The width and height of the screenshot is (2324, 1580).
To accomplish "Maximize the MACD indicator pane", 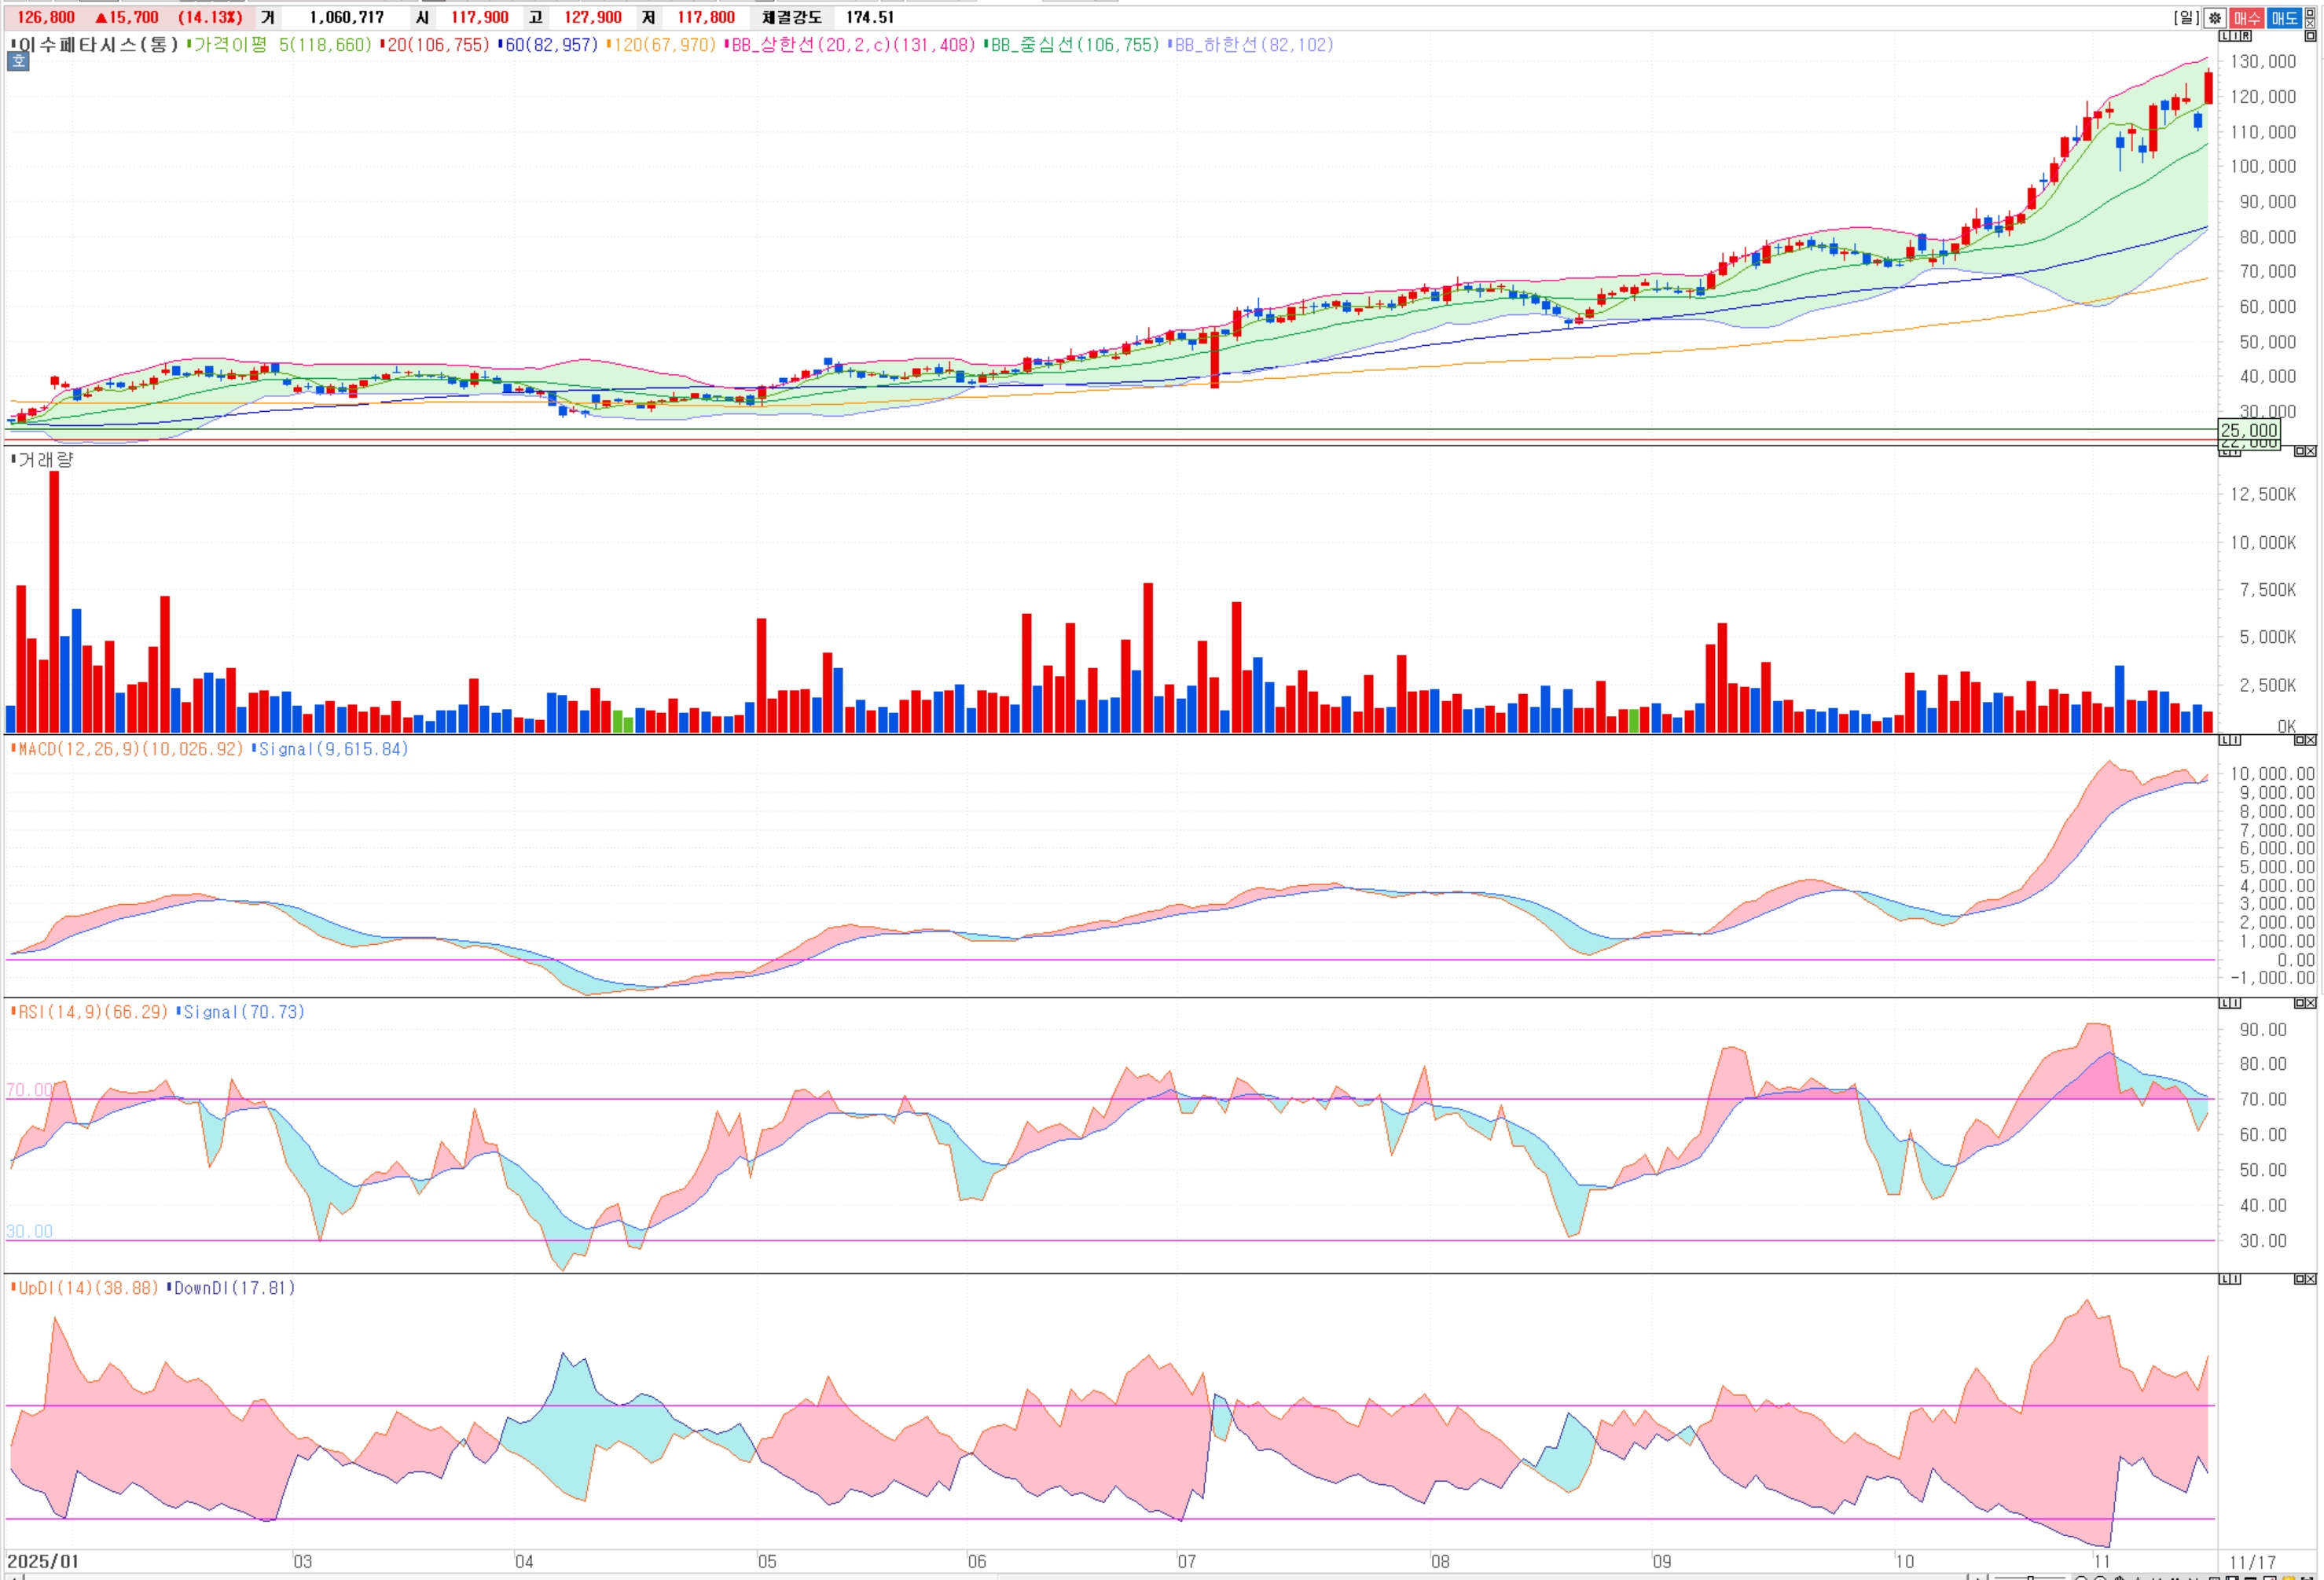I will (2300, 740).
